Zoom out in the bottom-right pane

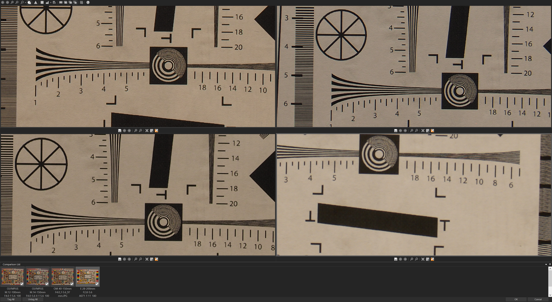416,259
